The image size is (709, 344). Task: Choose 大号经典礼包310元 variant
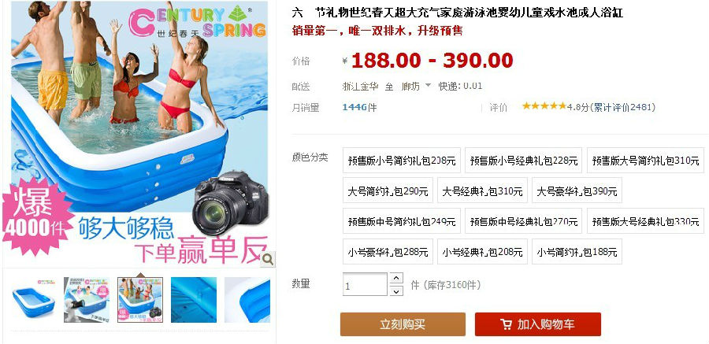(x=482, y=190)
